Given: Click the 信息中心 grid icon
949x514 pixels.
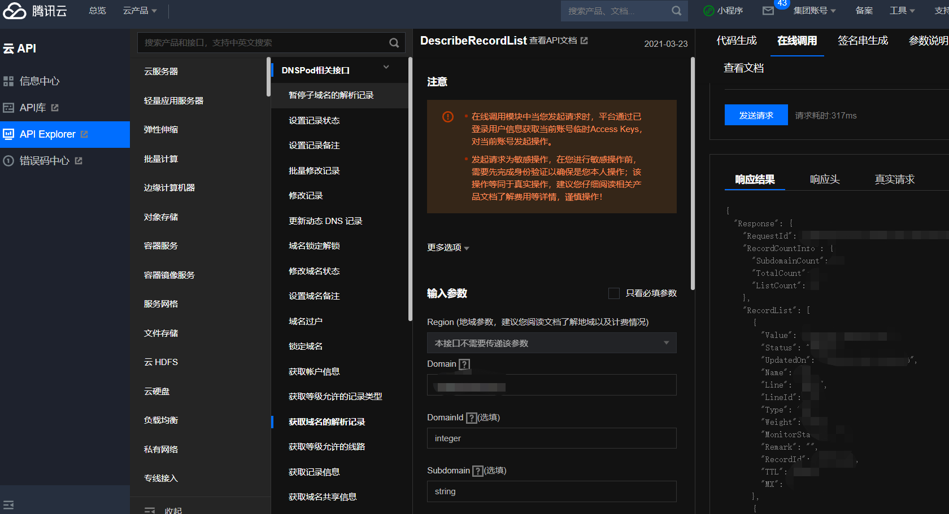Looking at the screenshot, I should [x=8, y=81].
